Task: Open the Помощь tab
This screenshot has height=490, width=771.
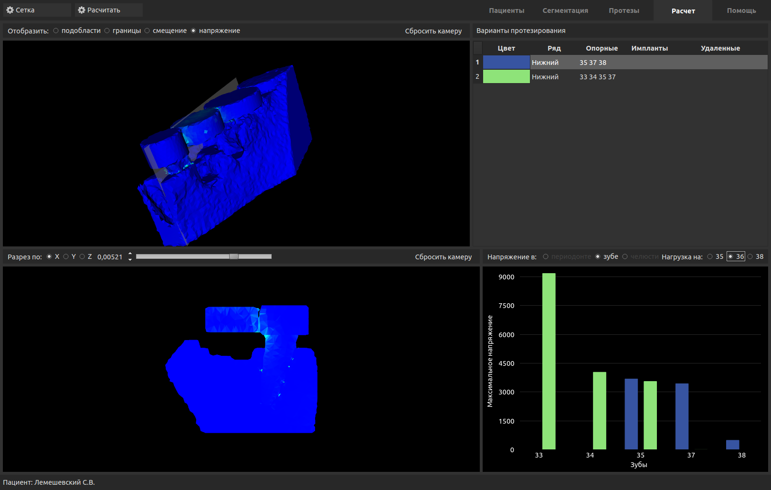Action: pos(741,11)
